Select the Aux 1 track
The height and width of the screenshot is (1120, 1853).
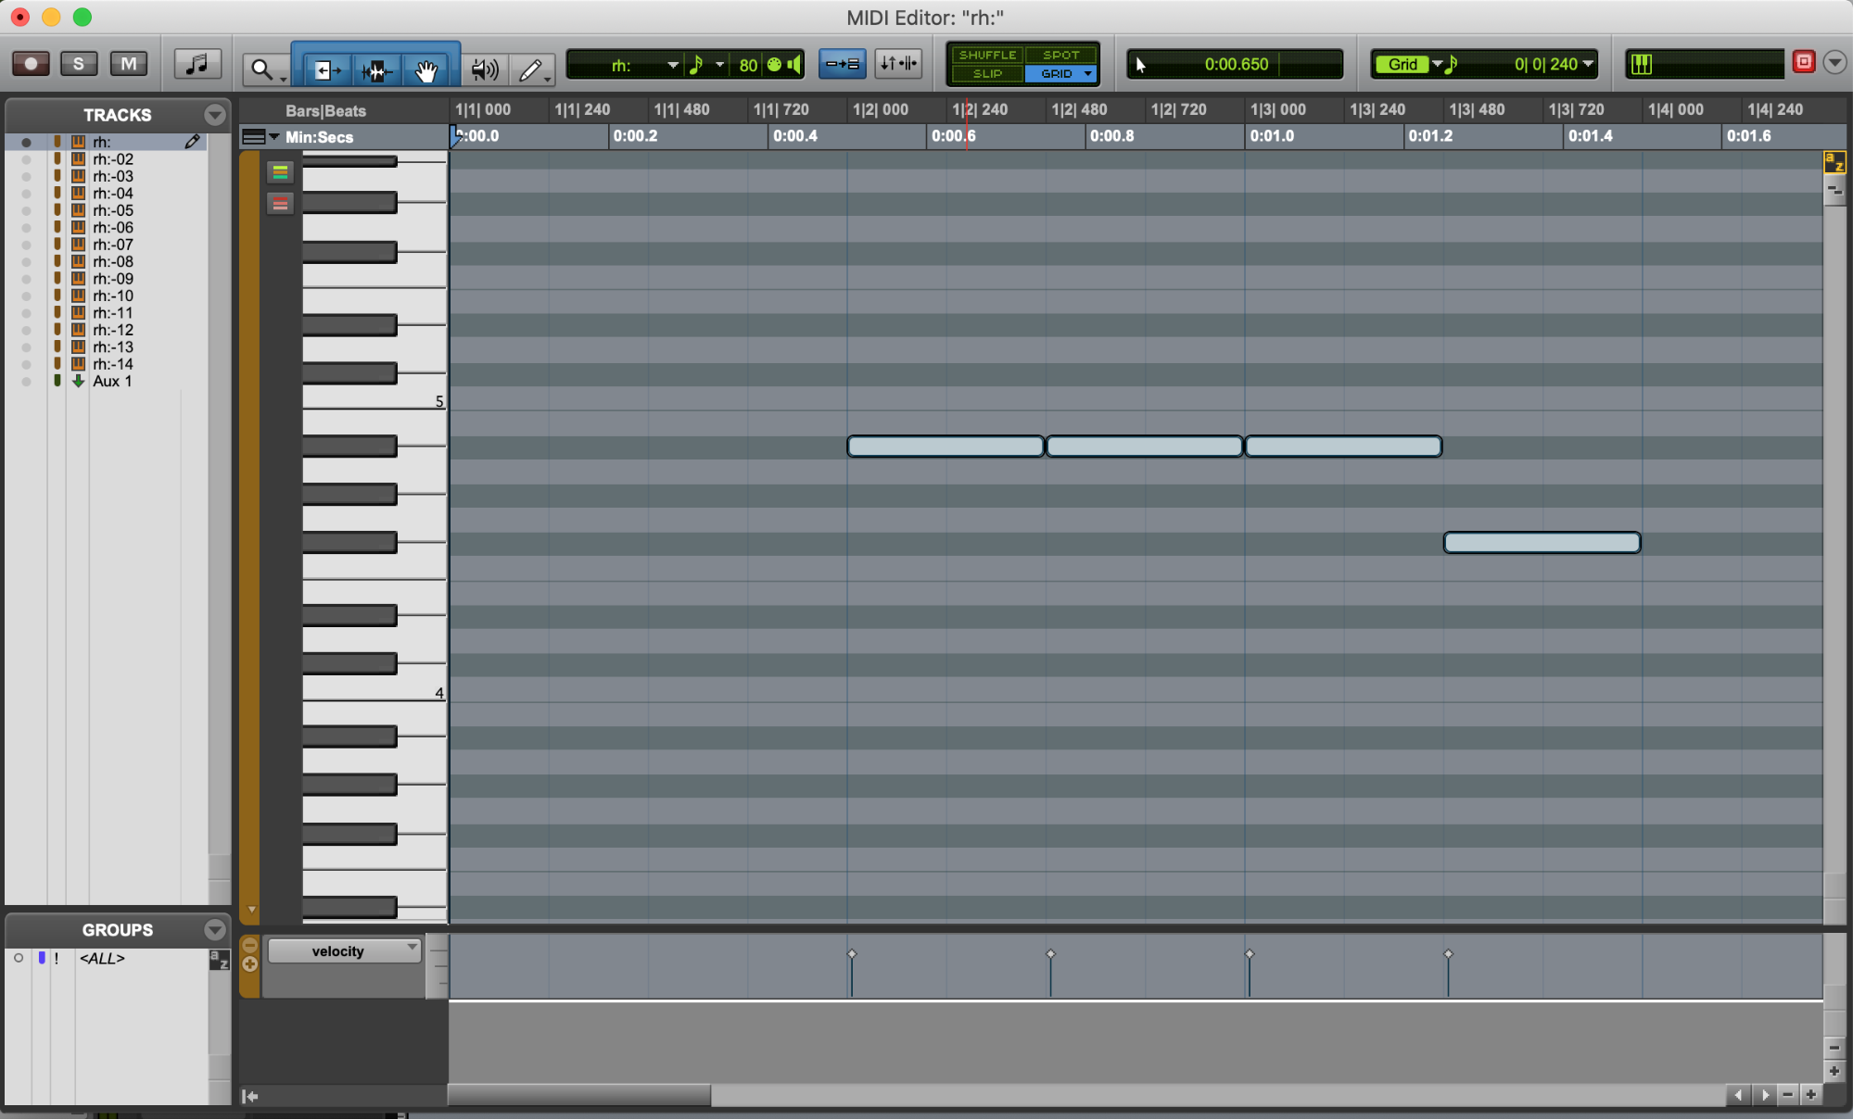tap(112, 381)
